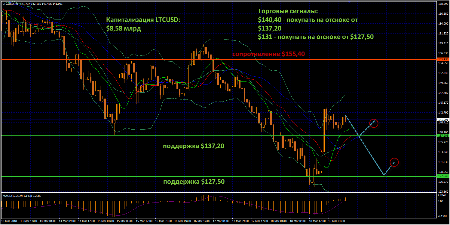
Task: Click the 131.030 price axis label
Action: 444,162
